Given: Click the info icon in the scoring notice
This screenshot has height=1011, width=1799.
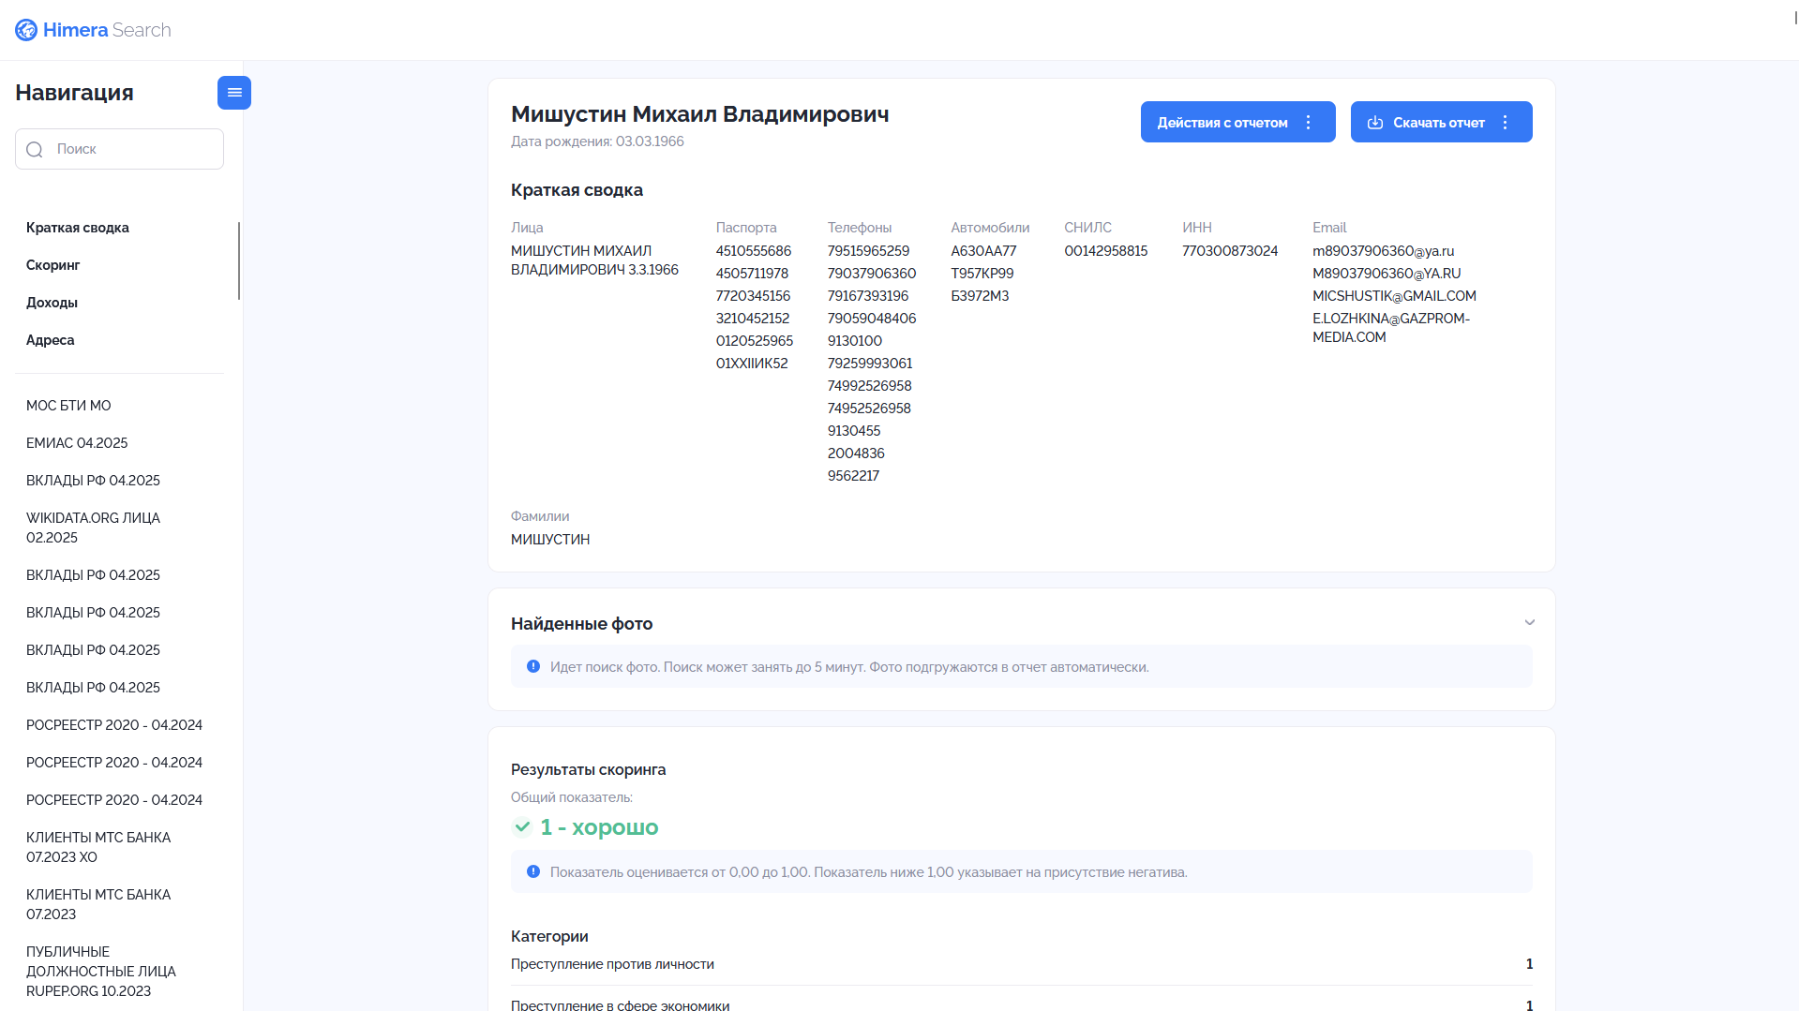Looking at the screenshot, I should pos(533,871).
